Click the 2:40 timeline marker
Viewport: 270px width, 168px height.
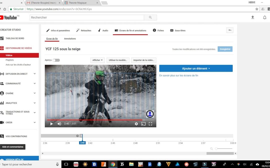click(82, 143)
